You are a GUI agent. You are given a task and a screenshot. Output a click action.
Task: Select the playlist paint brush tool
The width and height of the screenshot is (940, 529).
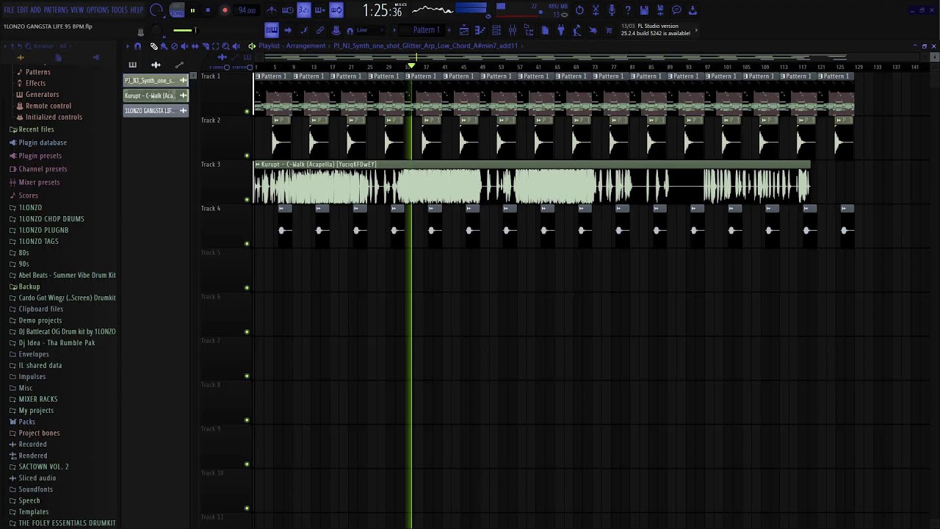pos(164,46)
